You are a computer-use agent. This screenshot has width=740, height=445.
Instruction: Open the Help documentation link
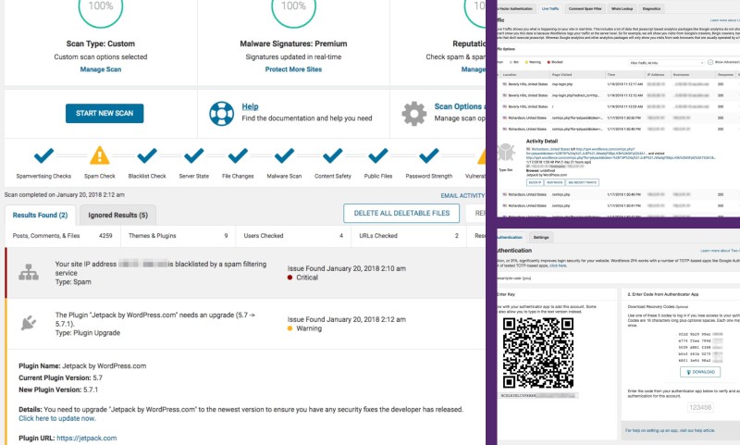tap(250, 106)
